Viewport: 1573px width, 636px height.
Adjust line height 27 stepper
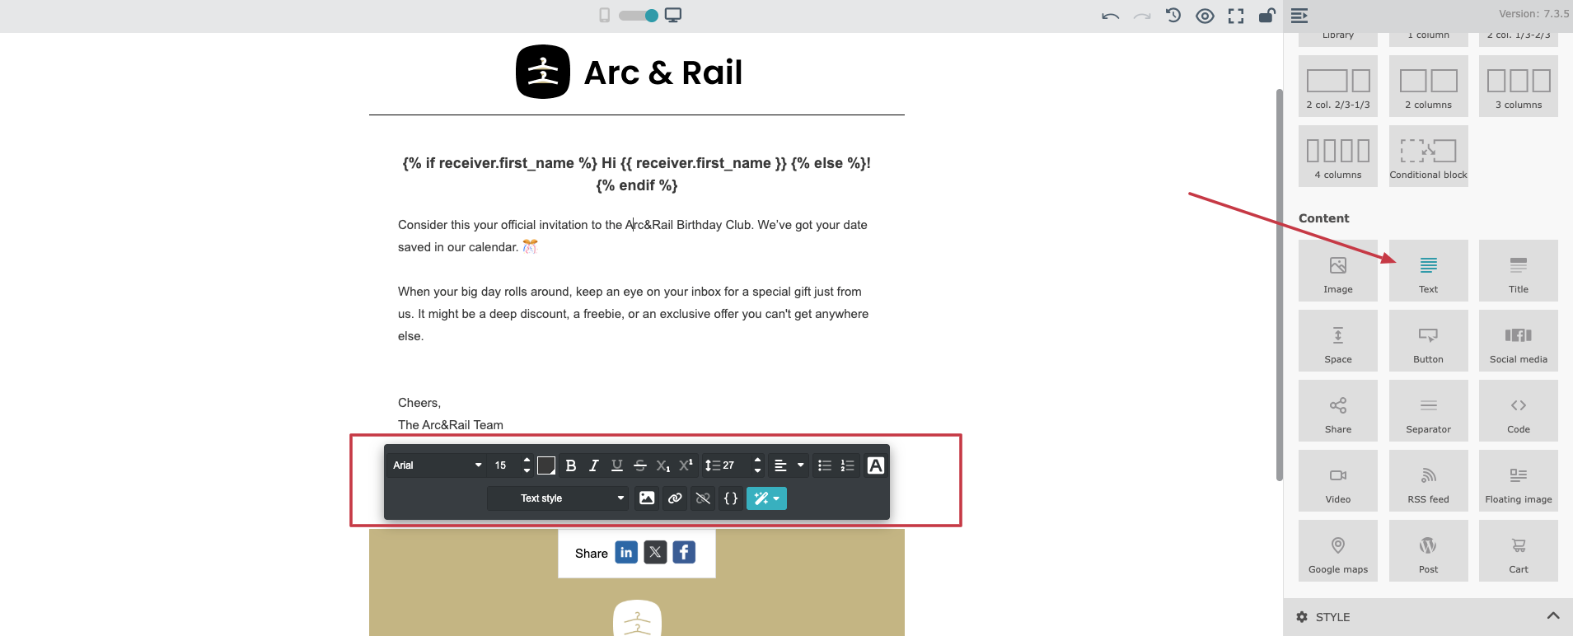(x=757, y=465)
